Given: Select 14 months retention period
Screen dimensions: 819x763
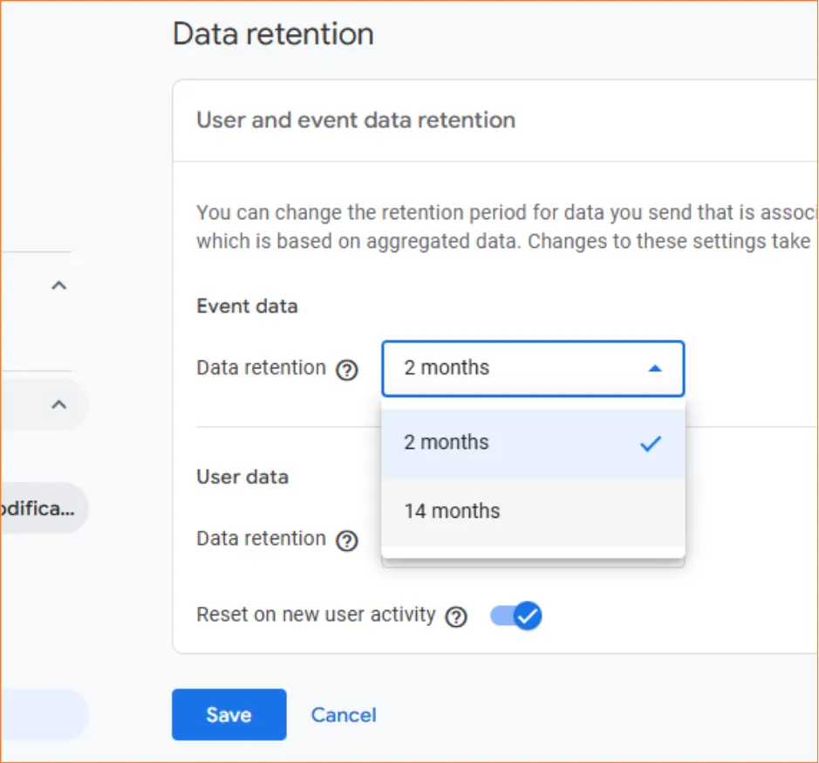Looking at the screenshot, I should [452, 511].
